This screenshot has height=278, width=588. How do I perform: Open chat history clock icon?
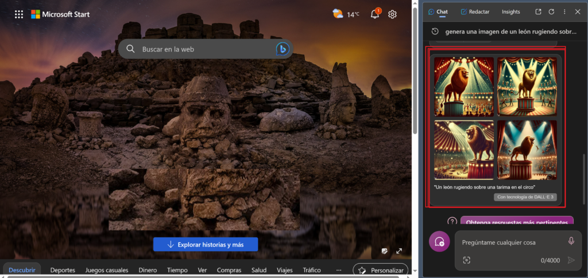(435, 32)
